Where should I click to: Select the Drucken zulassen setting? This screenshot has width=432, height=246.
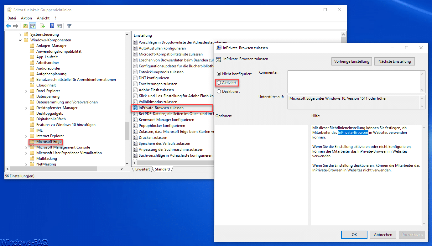tap(153, 138)
